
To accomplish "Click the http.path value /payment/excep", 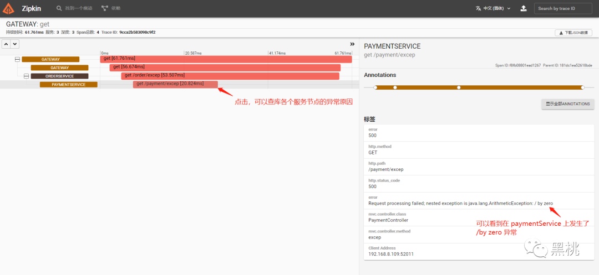I will 386,169.
